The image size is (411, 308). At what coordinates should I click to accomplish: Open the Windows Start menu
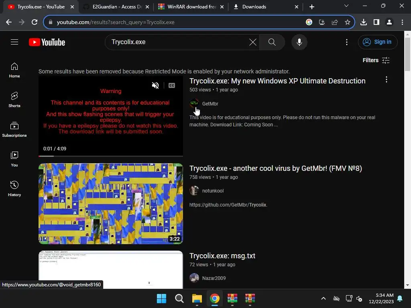161,298
